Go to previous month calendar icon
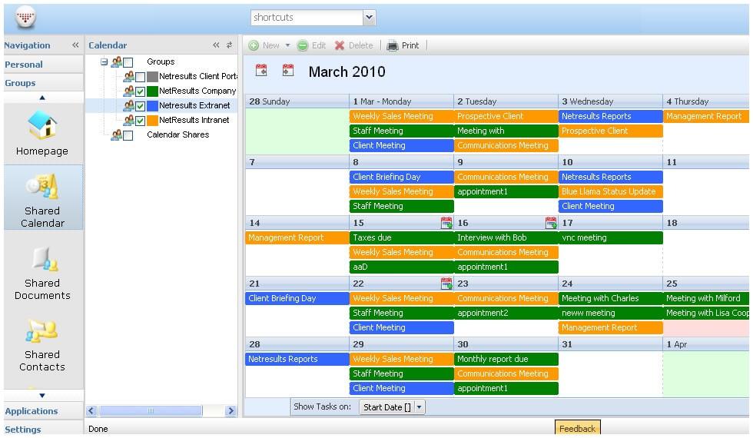The width and height of the screenshot is (753, 438). coord(261,70)
